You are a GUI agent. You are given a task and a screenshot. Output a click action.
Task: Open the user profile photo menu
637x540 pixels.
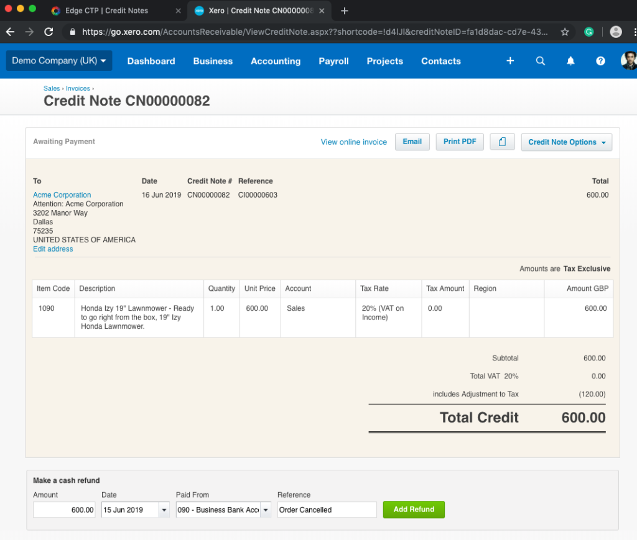tap(629, 61)
